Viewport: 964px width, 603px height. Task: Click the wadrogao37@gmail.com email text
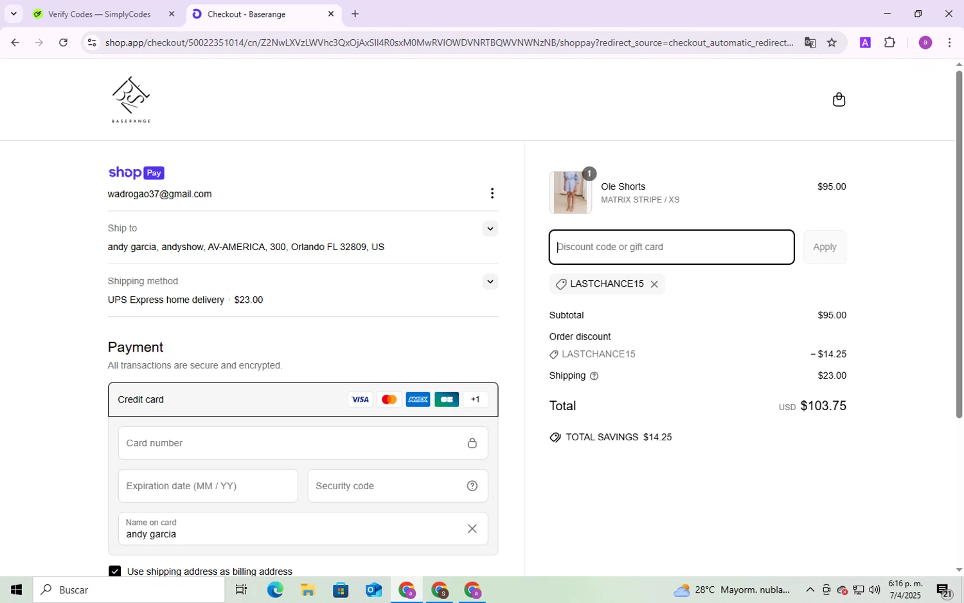click(159, 194)
